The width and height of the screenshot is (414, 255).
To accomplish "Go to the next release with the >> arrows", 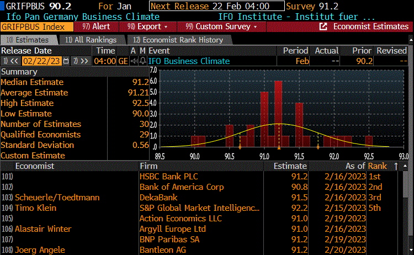I will [x=81, y=61].
